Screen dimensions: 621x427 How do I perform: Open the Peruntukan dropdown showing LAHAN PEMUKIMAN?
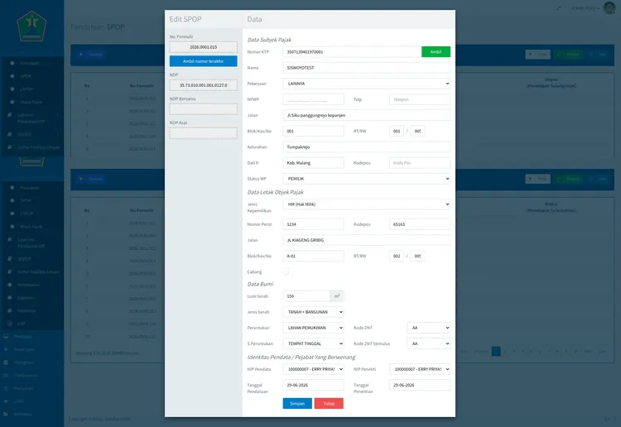pos(313,328)
